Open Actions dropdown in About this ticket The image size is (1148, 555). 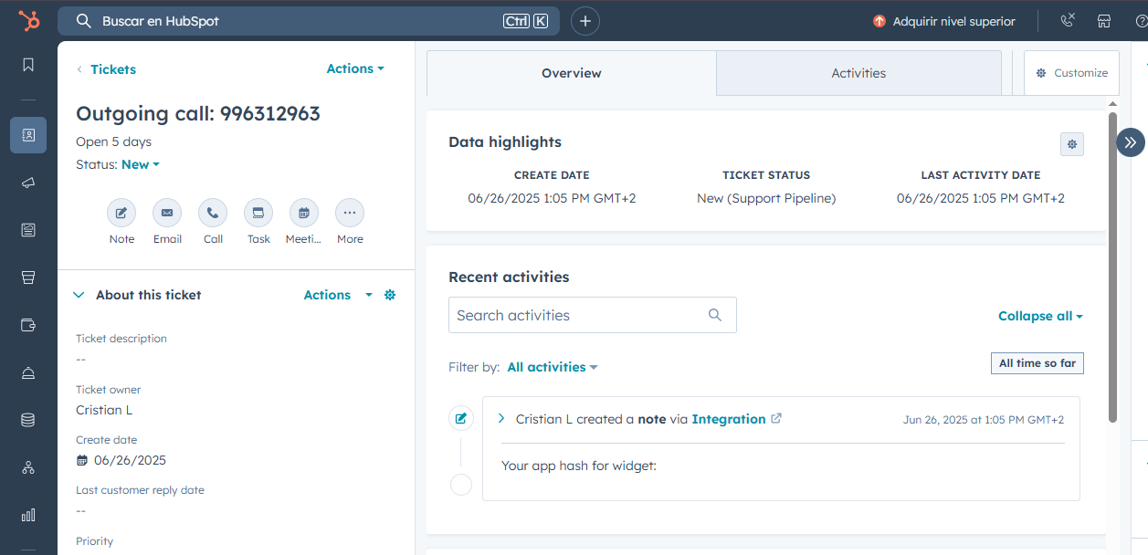pos(338,295)
